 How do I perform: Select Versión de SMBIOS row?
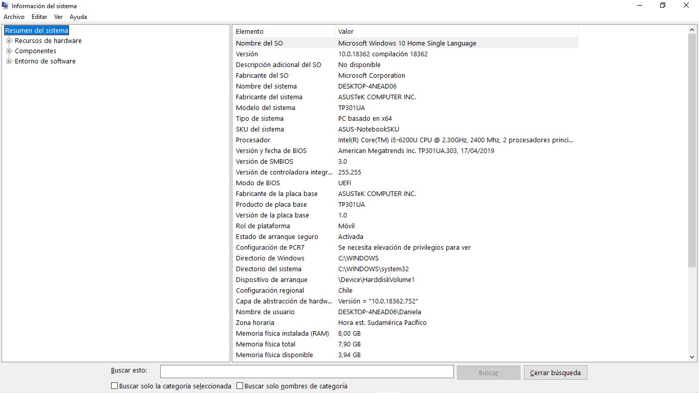pyautogui.click(x=406, y=162)
